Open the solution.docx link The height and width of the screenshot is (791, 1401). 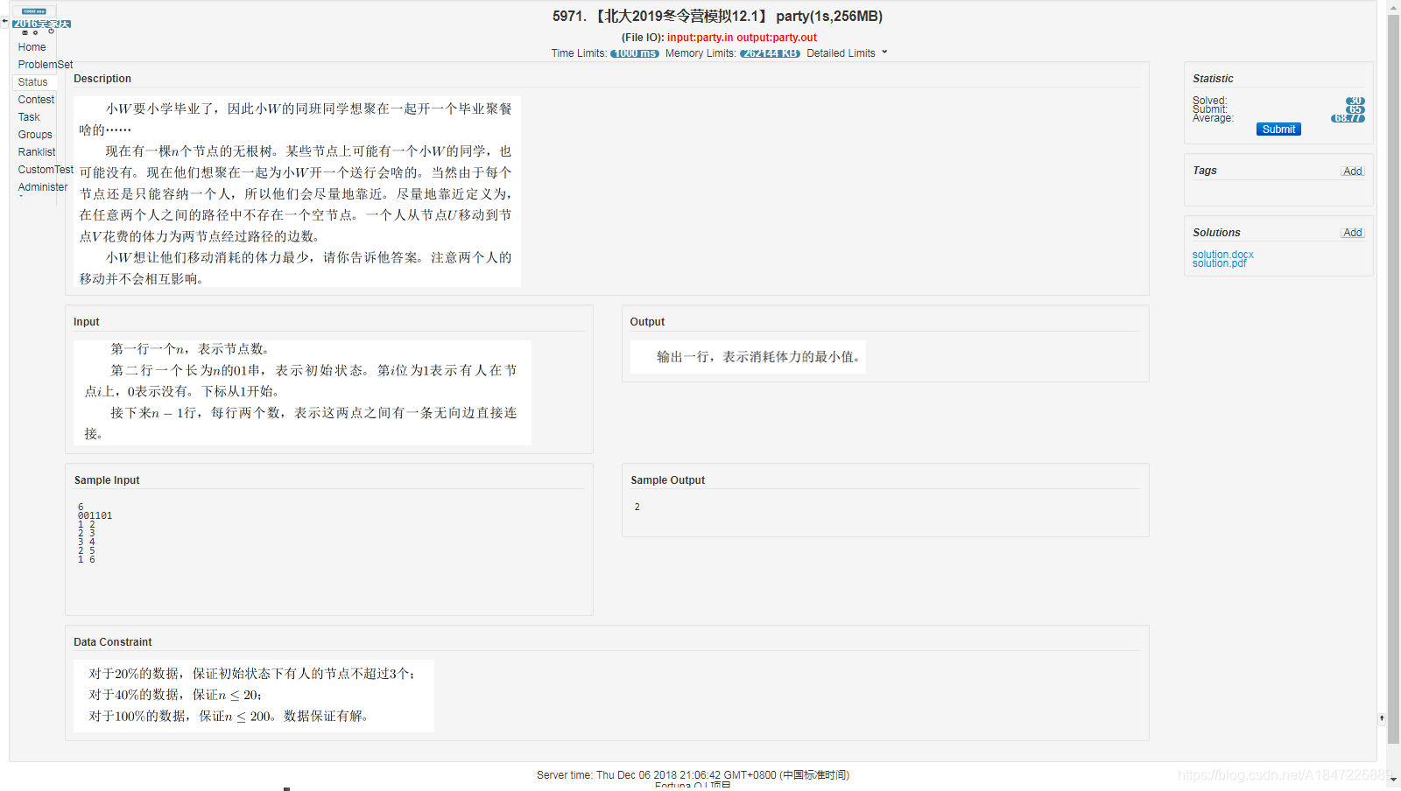tap(1223, 255)
